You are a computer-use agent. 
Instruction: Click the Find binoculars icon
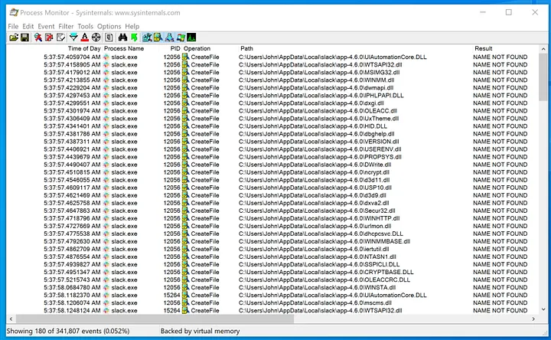[123, 37]
